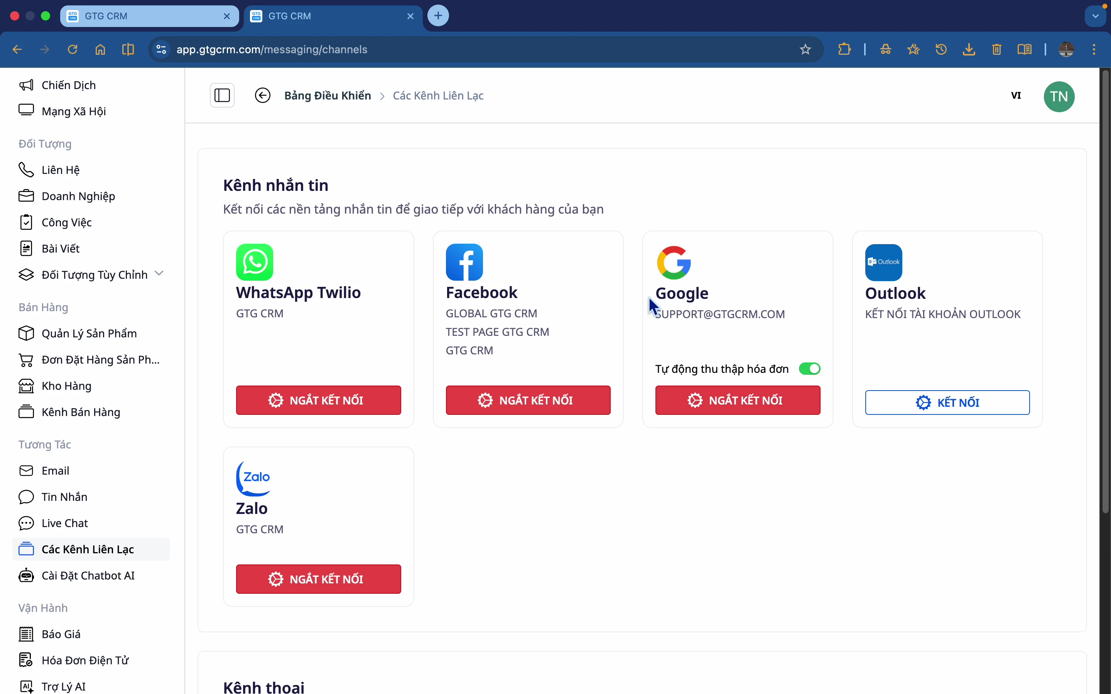
Task: Open the VI language selector
Action: point(1016,96)
